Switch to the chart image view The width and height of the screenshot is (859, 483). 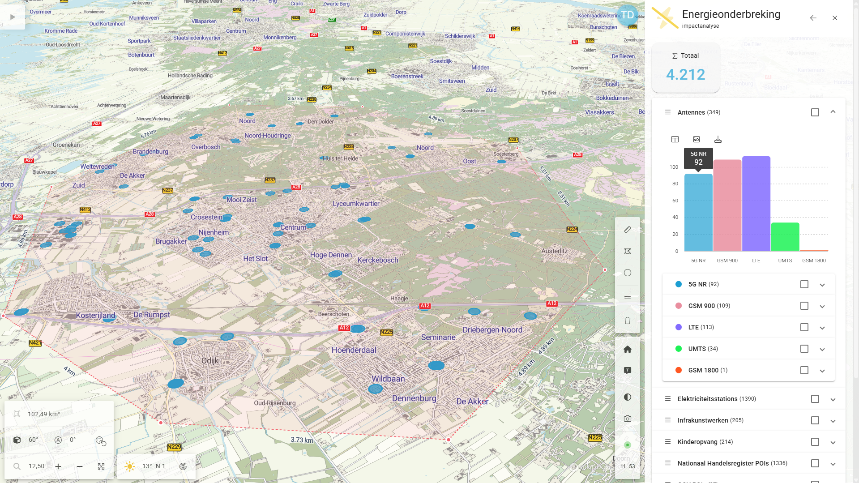(697, 139)
